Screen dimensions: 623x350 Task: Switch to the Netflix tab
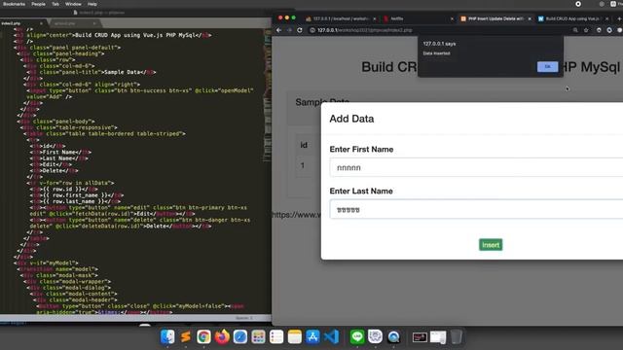tap(418, 18)
